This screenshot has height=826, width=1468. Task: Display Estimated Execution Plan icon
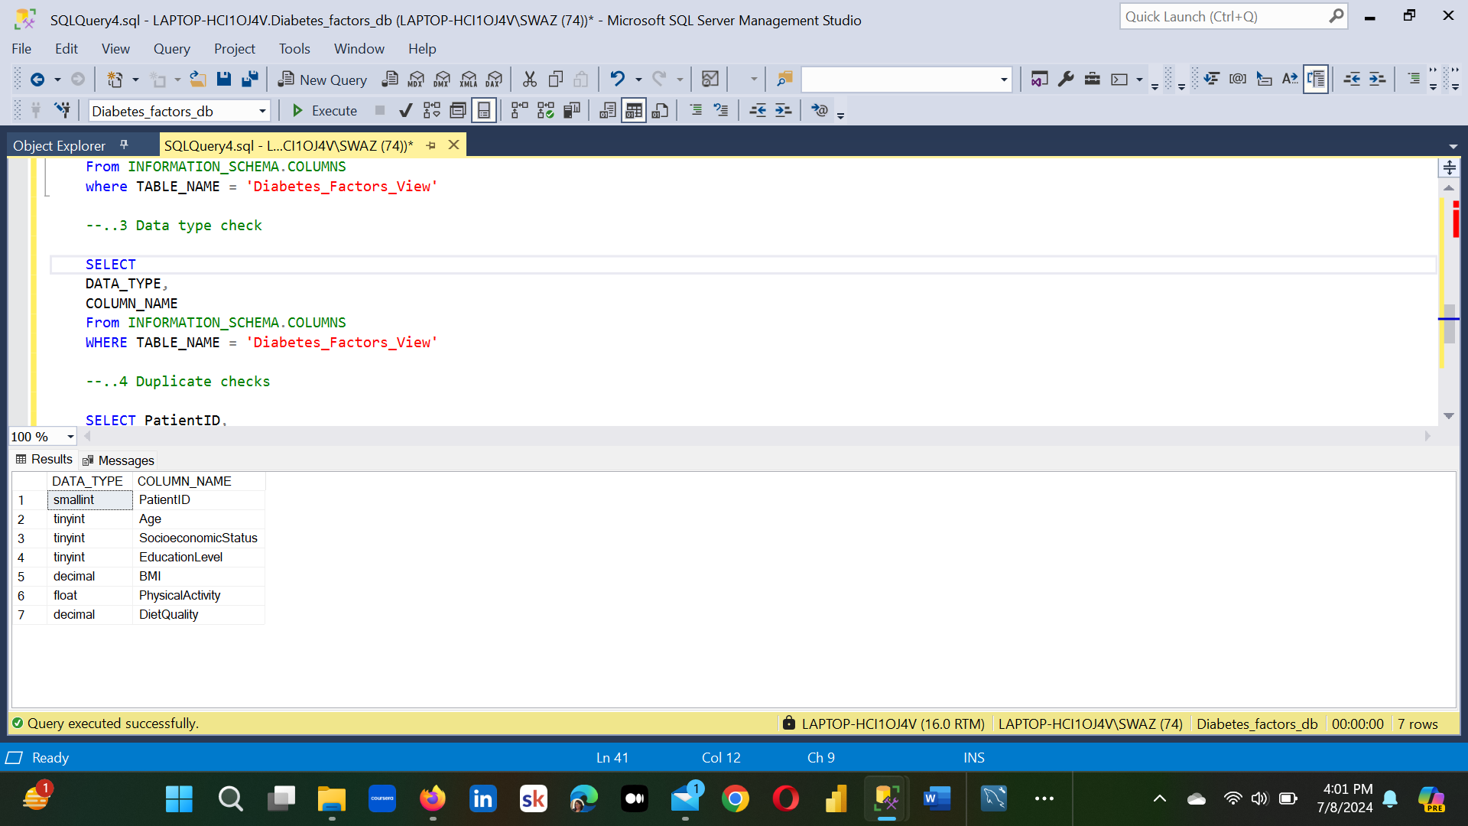click(432, 111)
